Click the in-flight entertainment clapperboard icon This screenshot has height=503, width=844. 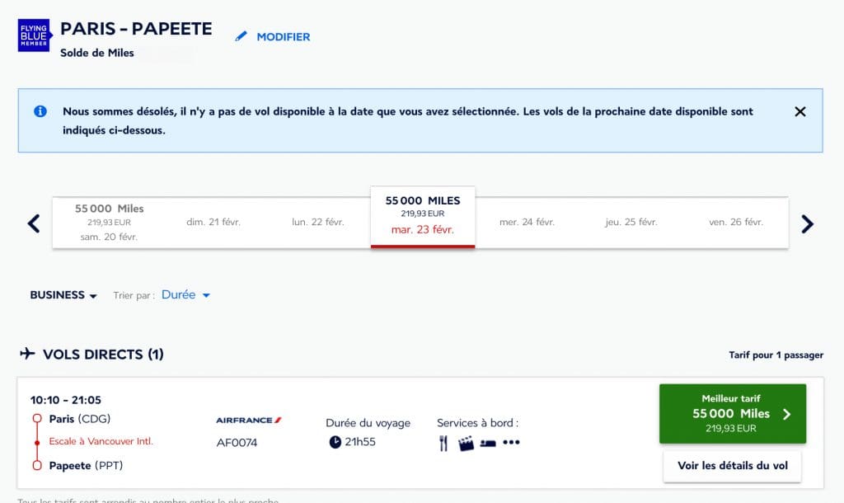click(x=466, y=443)
